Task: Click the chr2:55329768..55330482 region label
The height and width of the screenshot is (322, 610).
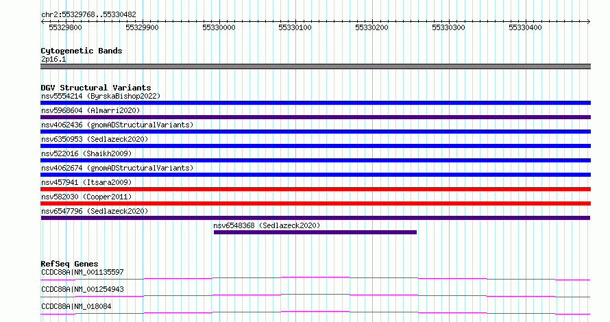Action: tap(88, 15)
